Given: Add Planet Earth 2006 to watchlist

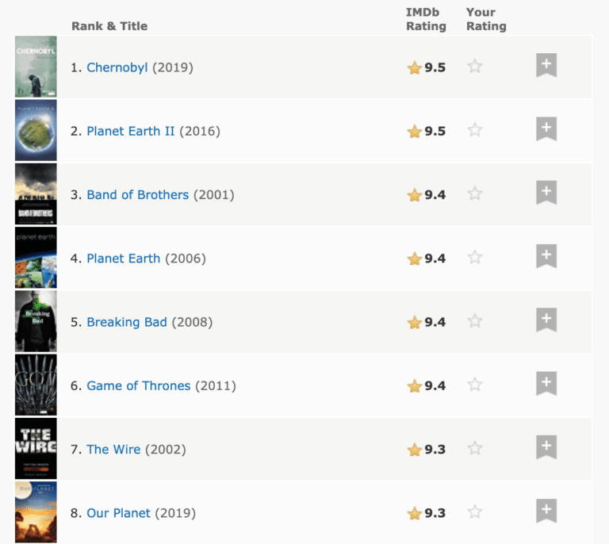Looking at the screenshot, I should [x=546, y=257].
